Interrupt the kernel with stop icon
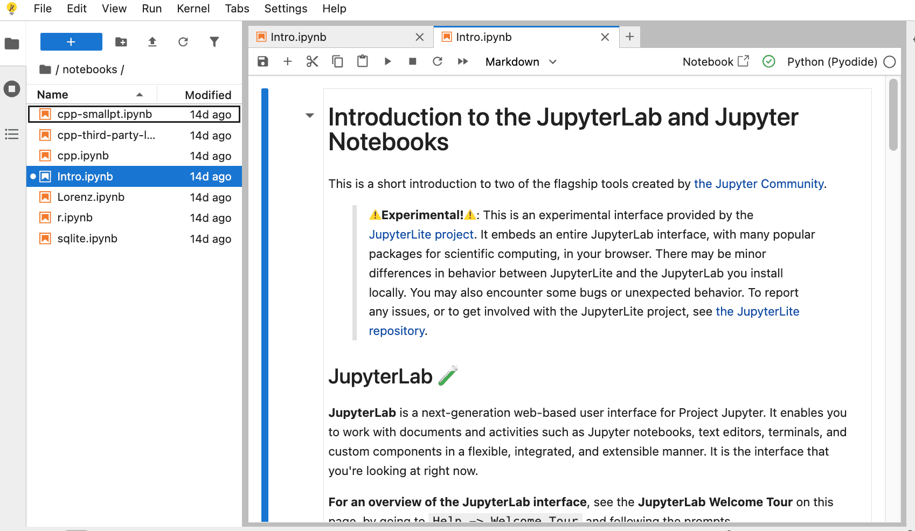This screenshot has width=915, height=531. [x=413, y=61]
